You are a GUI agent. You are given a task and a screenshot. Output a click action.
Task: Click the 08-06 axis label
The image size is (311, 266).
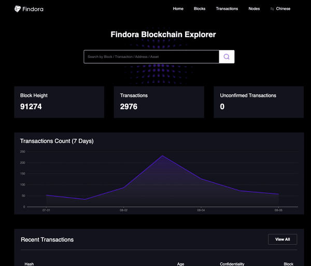tap(278, 210)
